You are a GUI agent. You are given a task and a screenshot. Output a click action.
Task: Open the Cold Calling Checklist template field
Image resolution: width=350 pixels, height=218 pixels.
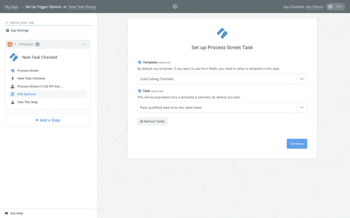[222, 79]
